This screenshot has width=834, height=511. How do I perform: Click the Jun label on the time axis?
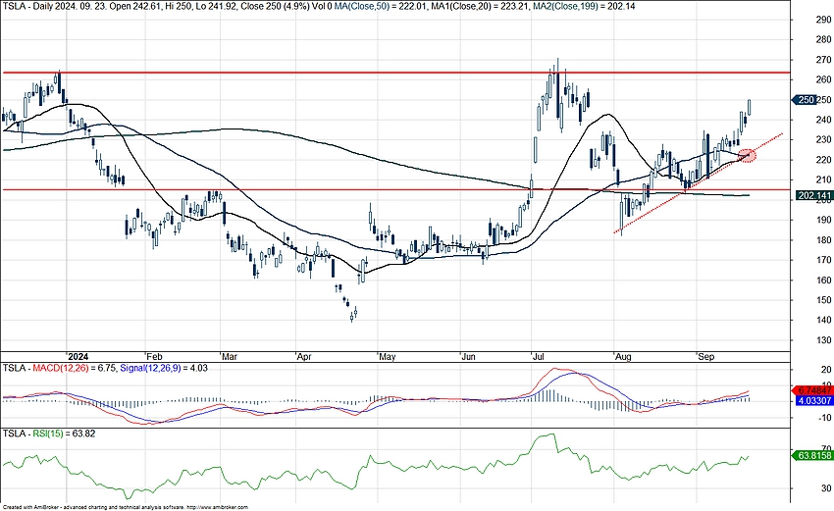pyautogui.click(x=468, y=356)
